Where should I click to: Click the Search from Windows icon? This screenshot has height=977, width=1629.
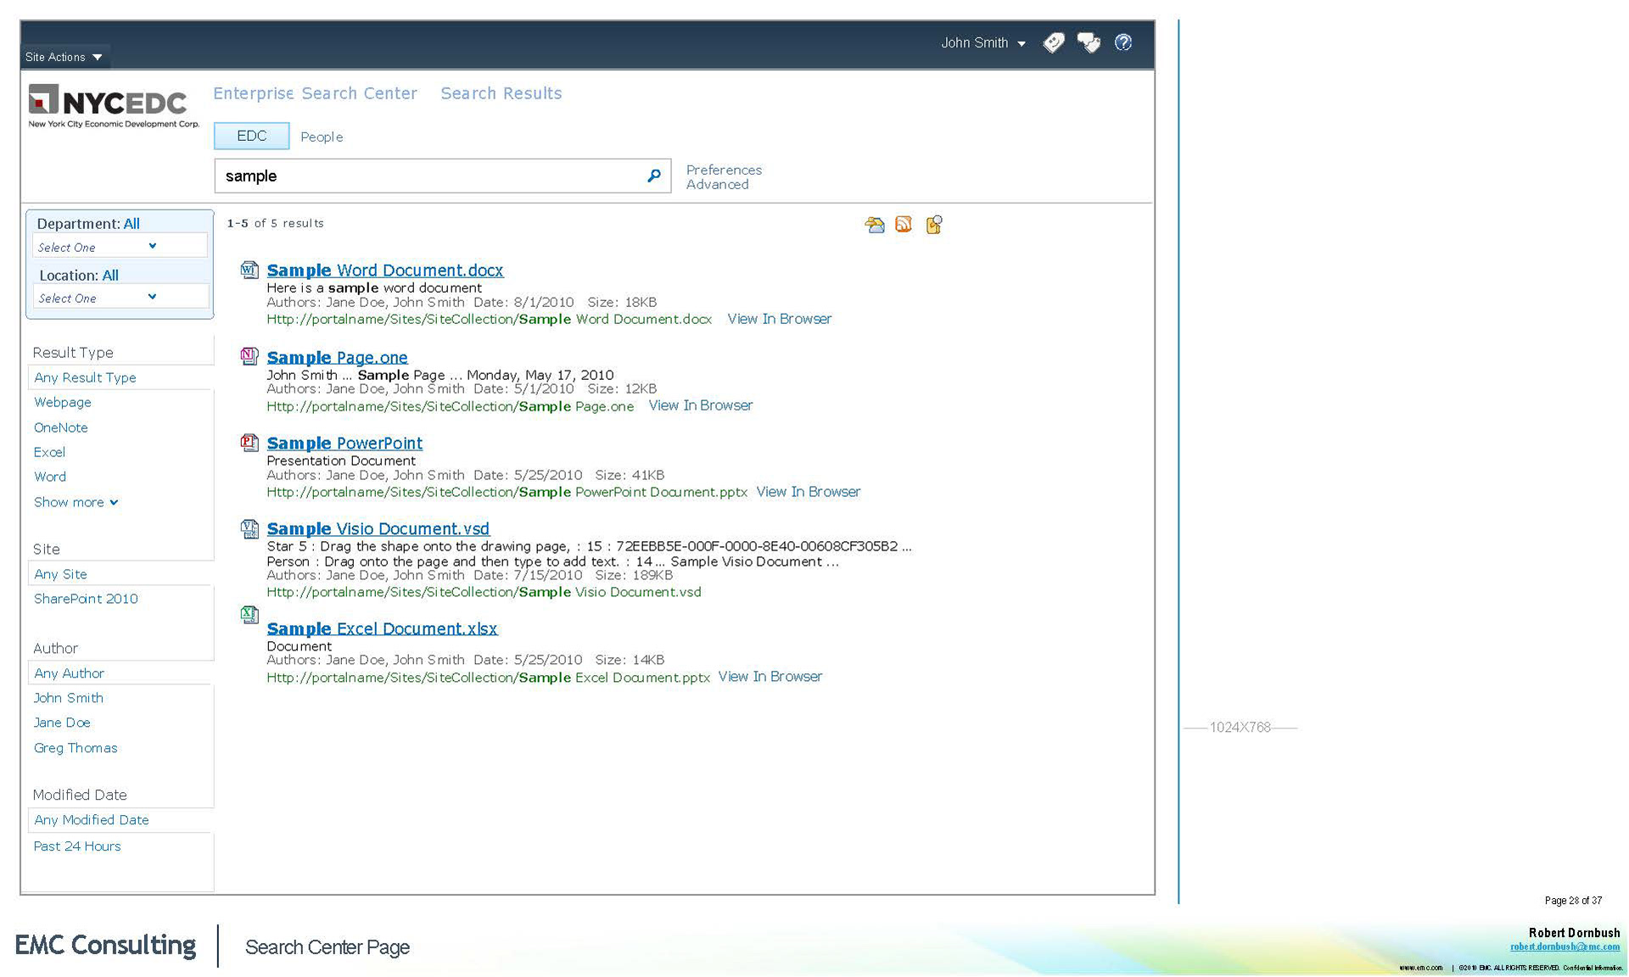[x=933, y=225]
